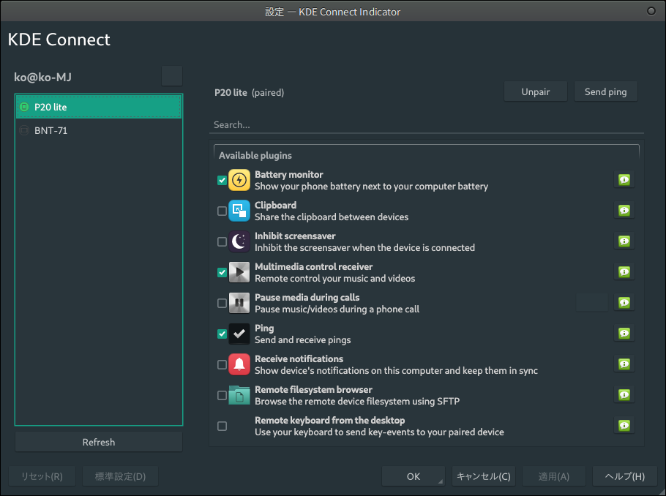Click the リセット(R) reset button
This screenshot has height=496, width=666.
[x=42, y=476]
